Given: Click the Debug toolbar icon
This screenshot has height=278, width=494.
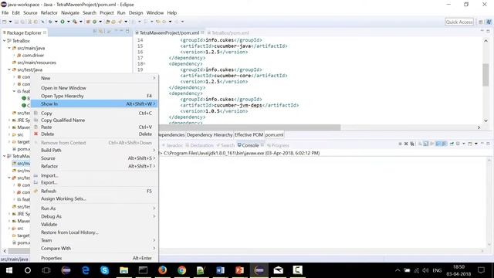Looking at the screenshot, I should (50, 22).
